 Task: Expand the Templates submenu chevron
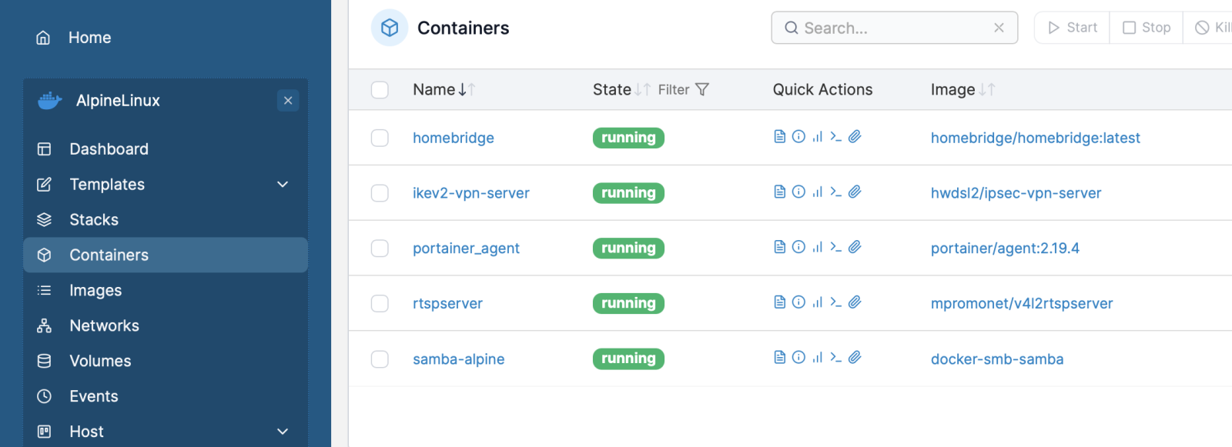click(283, 185)
